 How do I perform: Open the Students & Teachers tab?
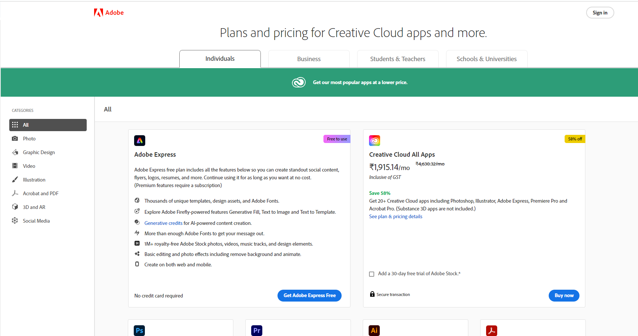pyautogui.click(x=398, y=59)
